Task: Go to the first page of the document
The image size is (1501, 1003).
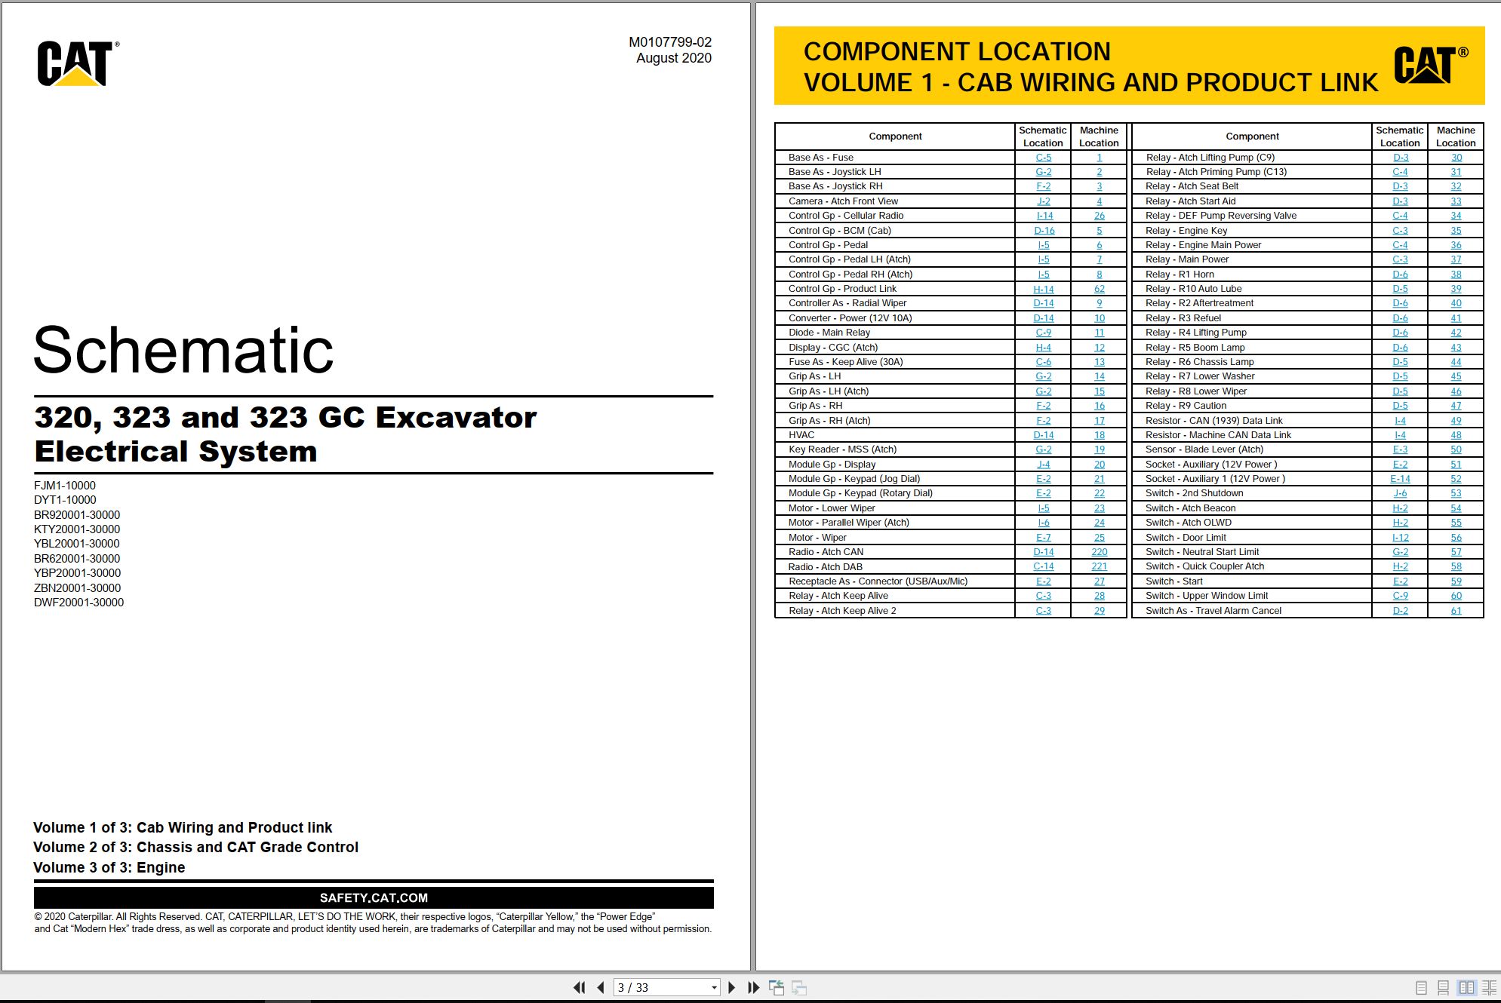Action: [580, 987]
